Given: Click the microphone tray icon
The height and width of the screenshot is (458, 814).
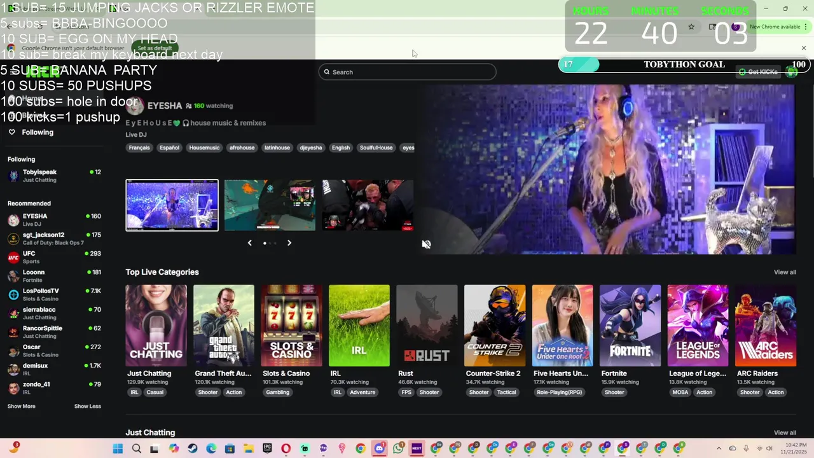Looking at the screenshot, I should pyautogui.click(x=746, y=448).
